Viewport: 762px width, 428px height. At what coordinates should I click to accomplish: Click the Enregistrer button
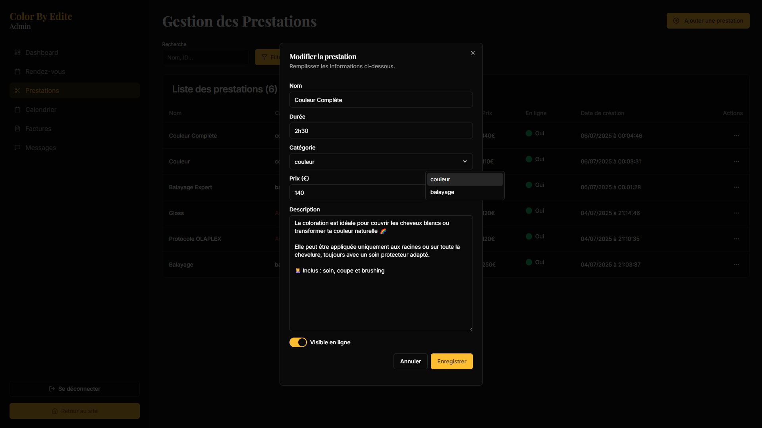coord(451,361)
